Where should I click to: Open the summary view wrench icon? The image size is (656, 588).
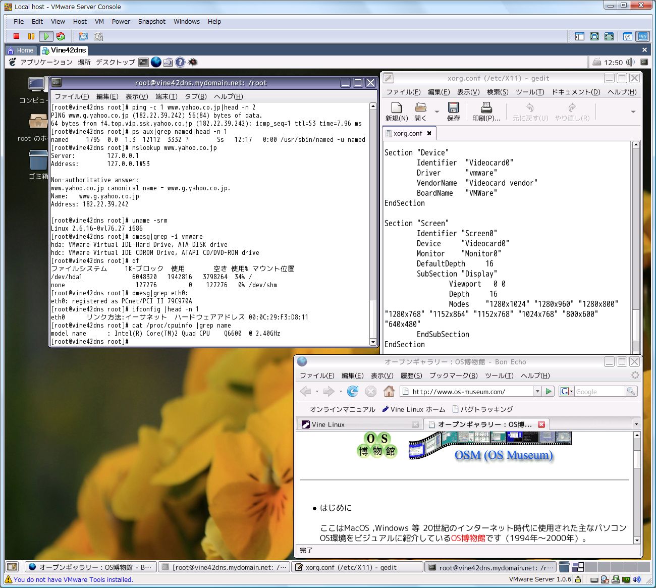click(x=627, y=36)
